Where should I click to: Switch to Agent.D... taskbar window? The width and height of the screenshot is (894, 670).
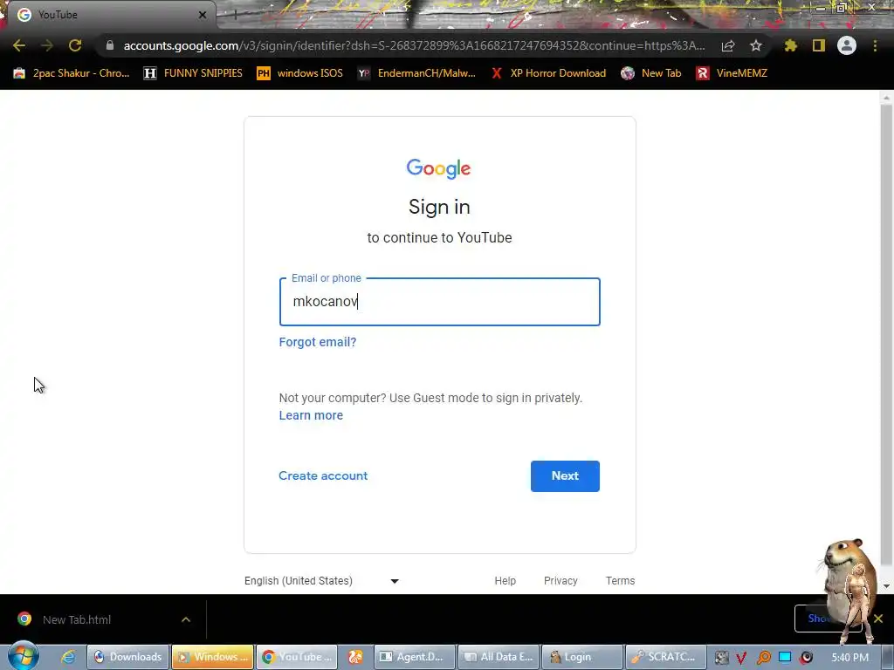click(415, 657)
